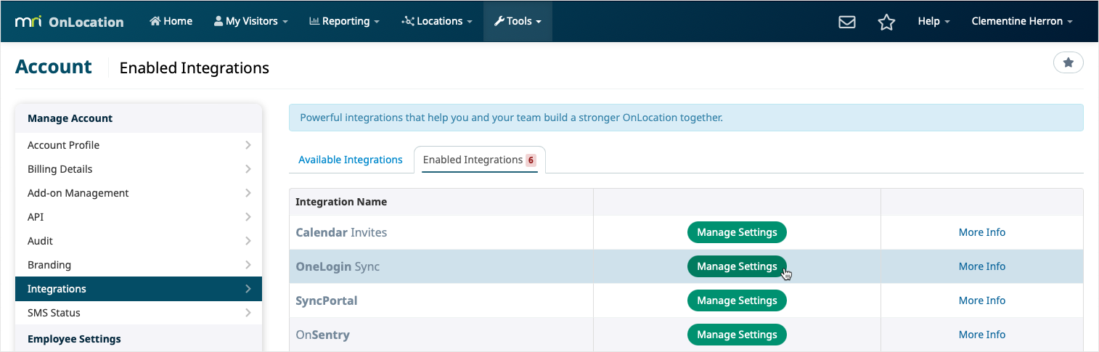Select Integrations in the sidebar
The width and height of the screenshot is (1099, 352).
(x=139, y=289)
